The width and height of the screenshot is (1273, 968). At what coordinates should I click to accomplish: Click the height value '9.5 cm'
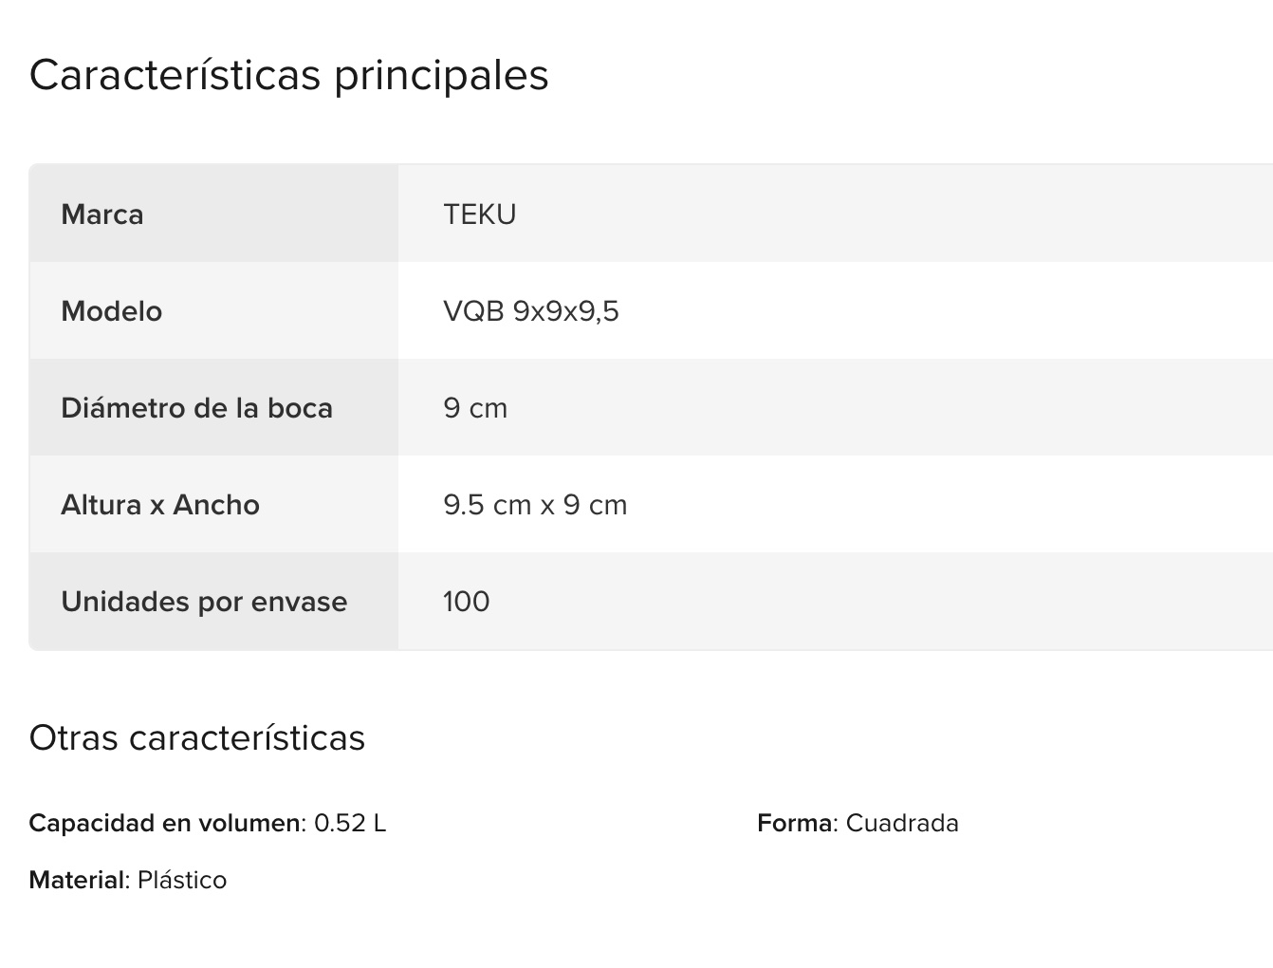[x=487, y=505]
